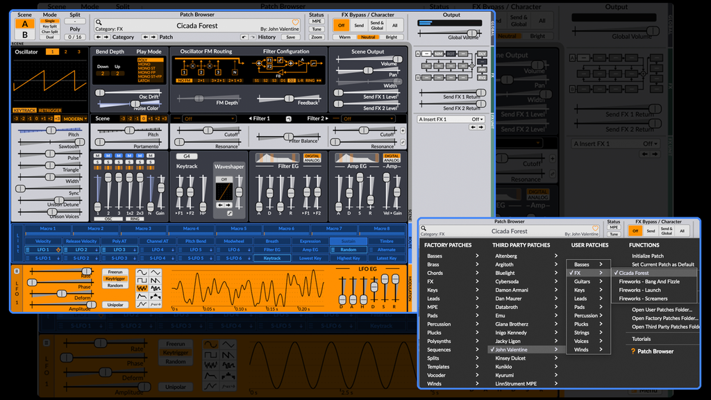
Task: Select the Keytrigger mode for LFO 1
Action: pos(115,278)
